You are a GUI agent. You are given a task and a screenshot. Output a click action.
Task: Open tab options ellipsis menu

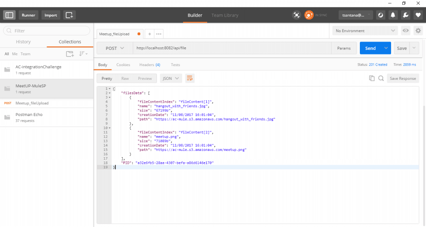(x=159, y=34)
